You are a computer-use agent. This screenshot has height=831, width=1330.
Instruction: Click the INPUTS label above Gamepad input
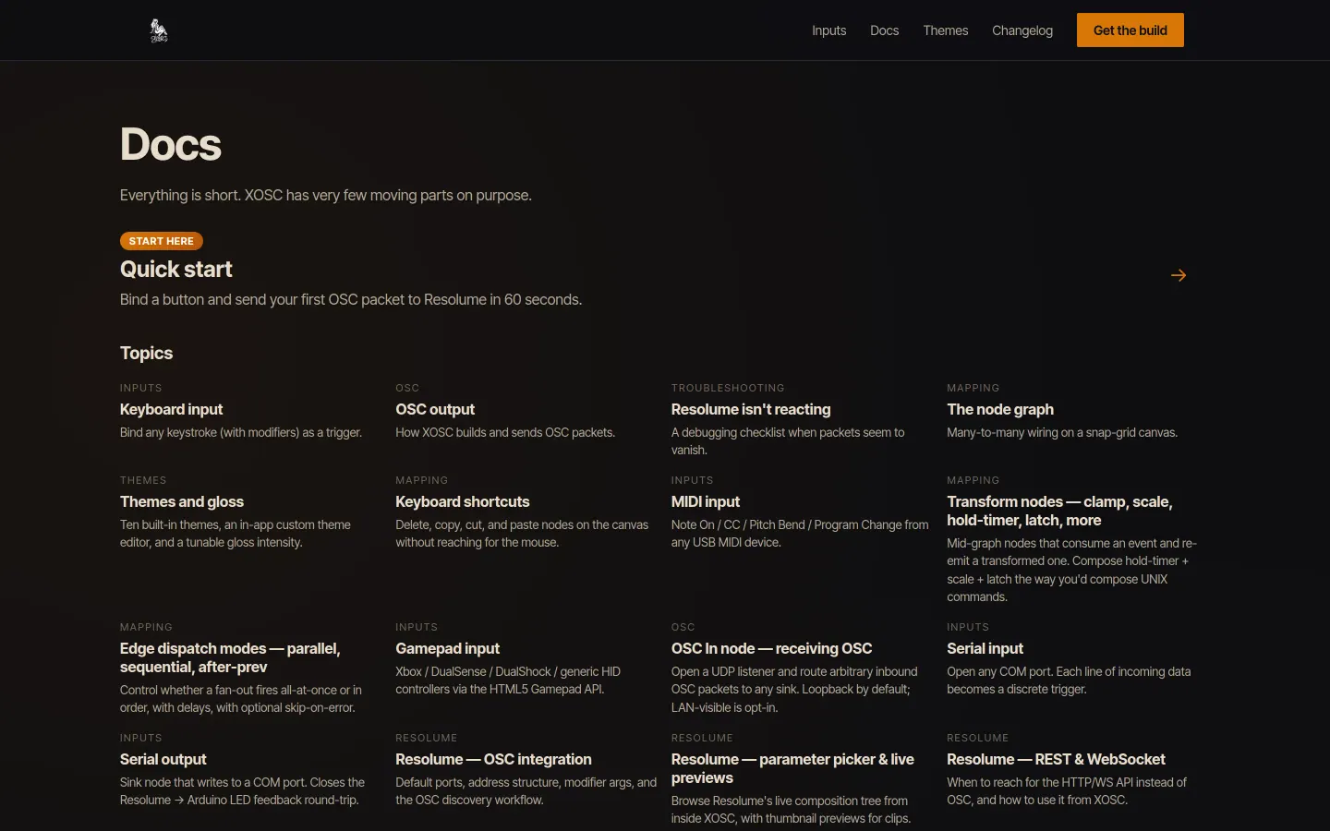(417, 627)
